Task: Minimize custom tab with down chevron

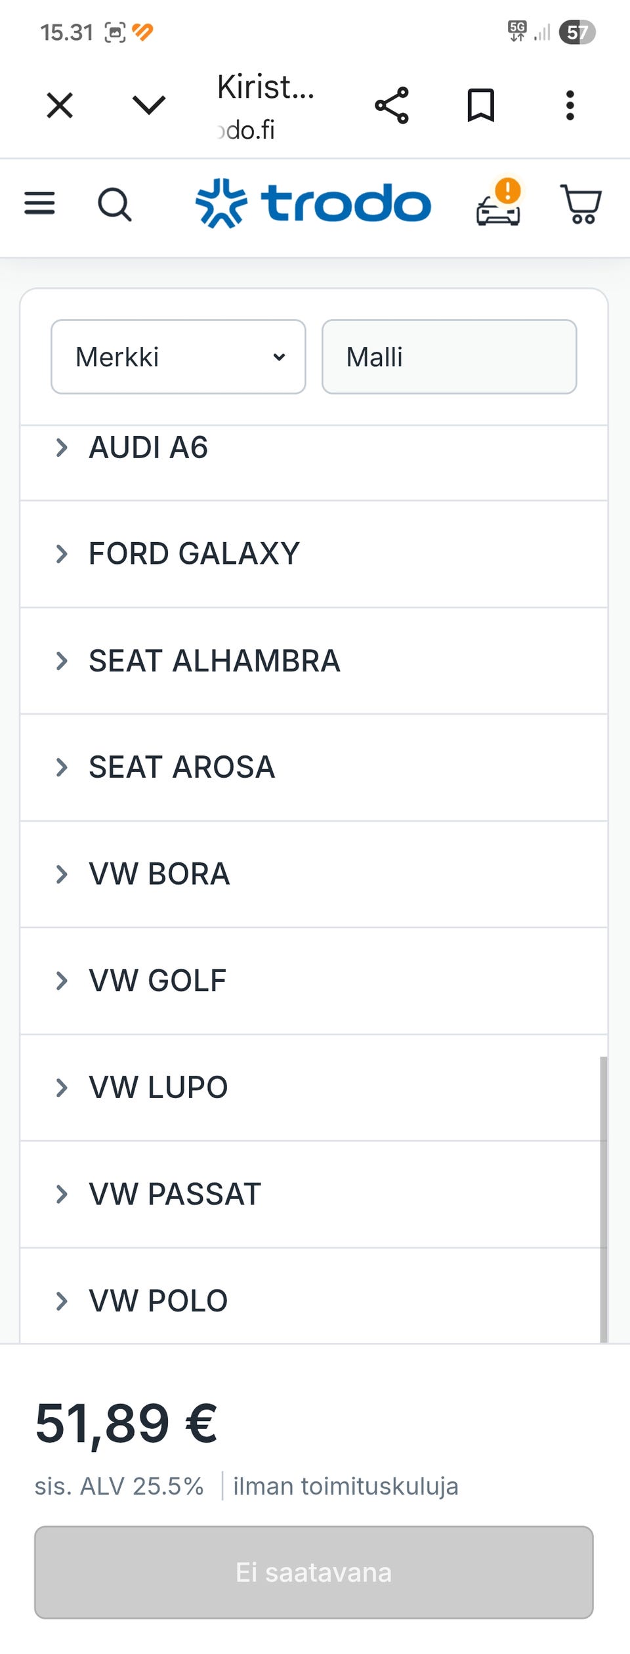Action: [x=149, y=105]
